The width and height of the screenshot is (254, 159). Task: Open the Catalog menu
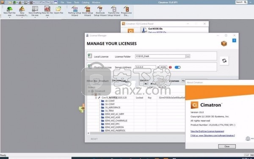coord(86,3)
